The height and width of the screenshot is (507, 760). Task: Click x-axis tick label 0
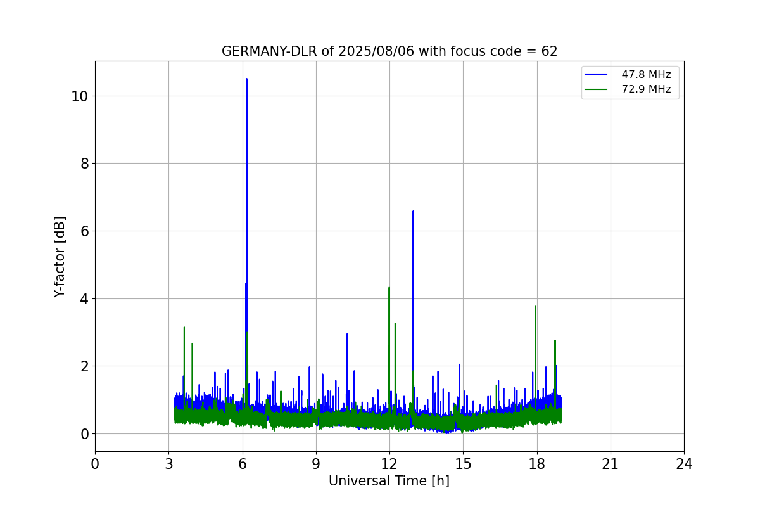pos(95,464)
